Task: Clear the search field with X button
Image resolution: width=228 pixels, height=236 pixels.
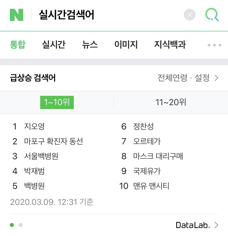Action: [190, 15]
